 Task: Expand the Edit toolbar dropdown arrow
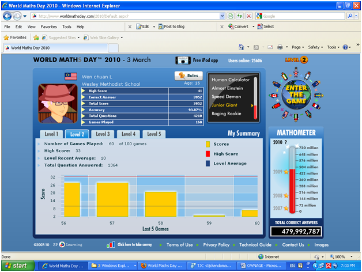pos(154,27)
